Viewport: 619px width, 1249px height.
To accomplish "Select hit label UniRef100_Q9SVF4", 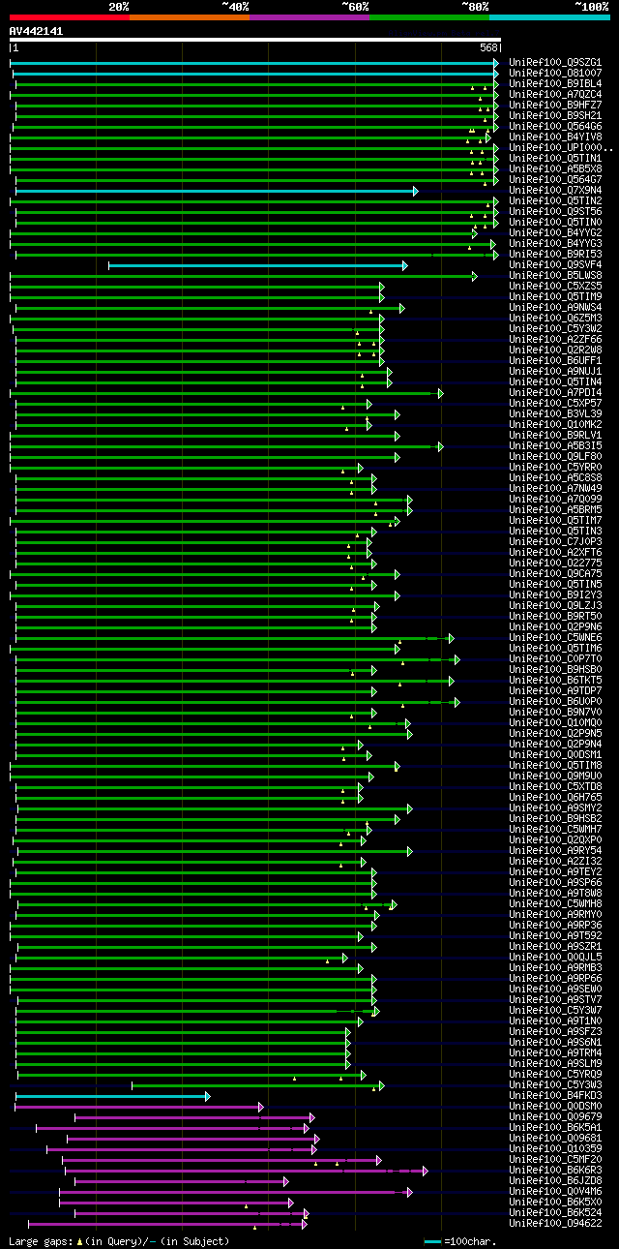I will (x=555, y=264).
